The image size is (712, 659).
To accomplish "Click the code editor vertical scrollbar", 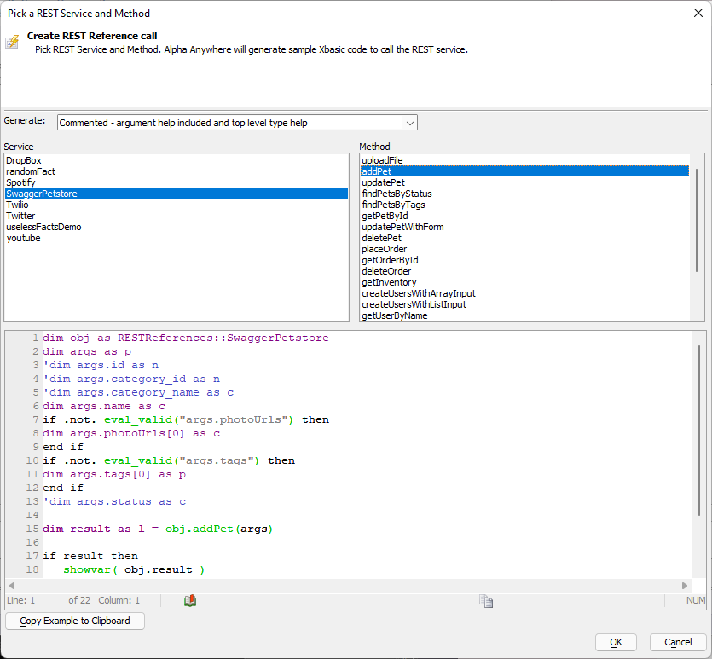I will [699, 431].
